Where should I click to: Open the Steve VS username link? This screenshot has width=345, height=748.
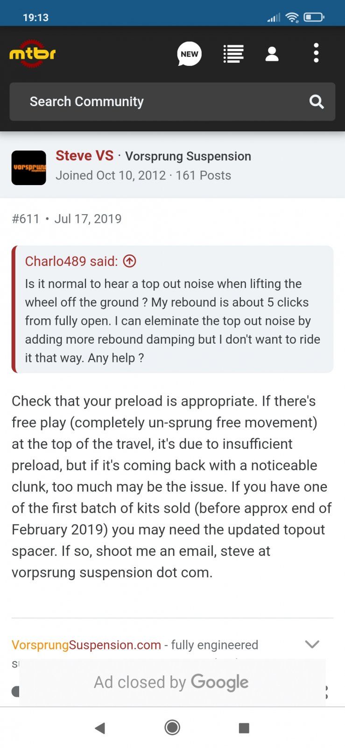click(x=84, y=156)
